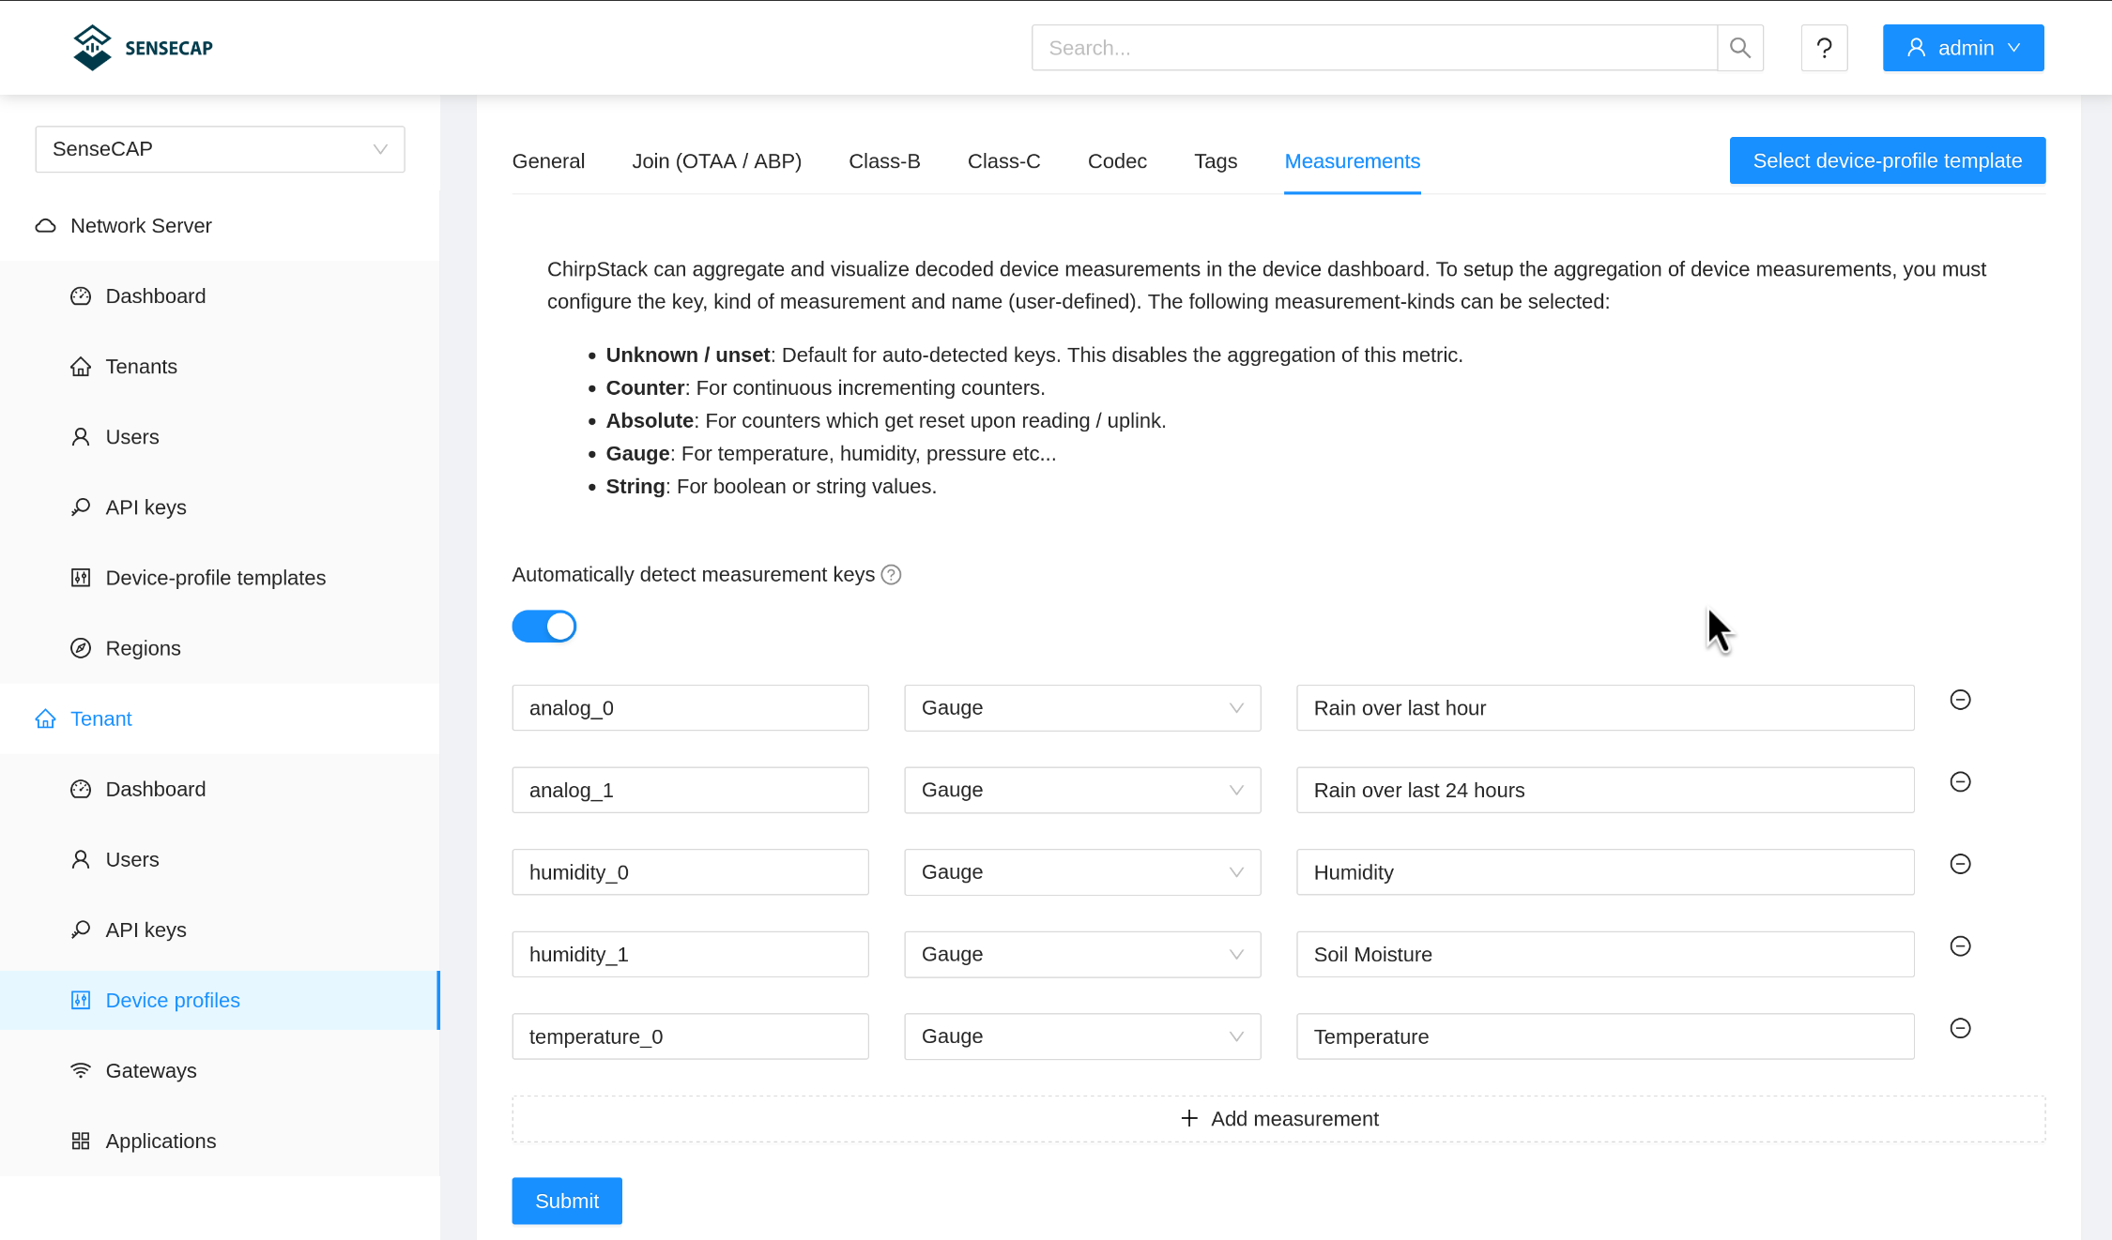Open the SenseCAP tenant selector dropdown
Screen dimensions: 2112x1240
point(220,149)
